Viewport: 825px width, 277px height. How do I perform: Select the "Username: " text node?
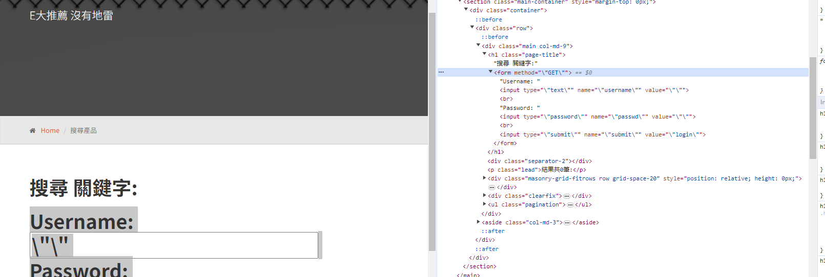pos(520,82)
